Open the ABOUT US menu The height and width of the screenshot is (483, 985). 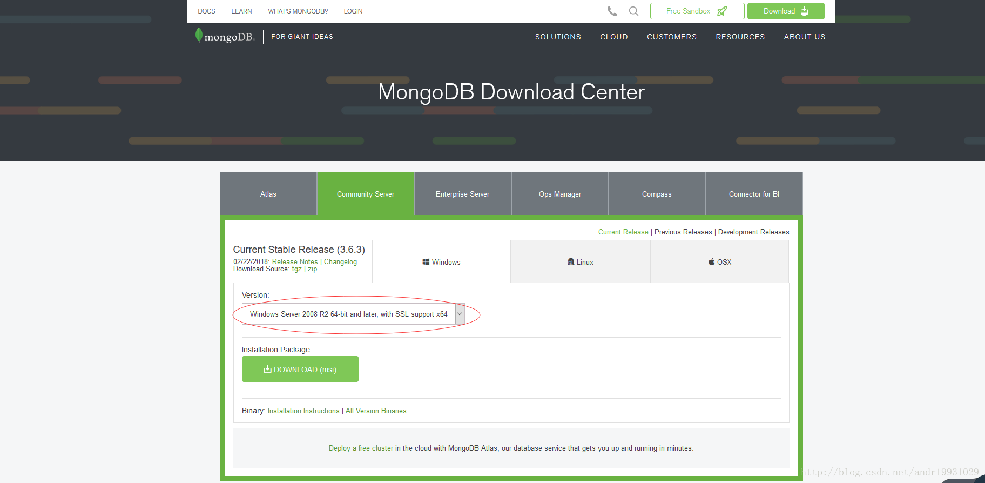tap(805, 37)
